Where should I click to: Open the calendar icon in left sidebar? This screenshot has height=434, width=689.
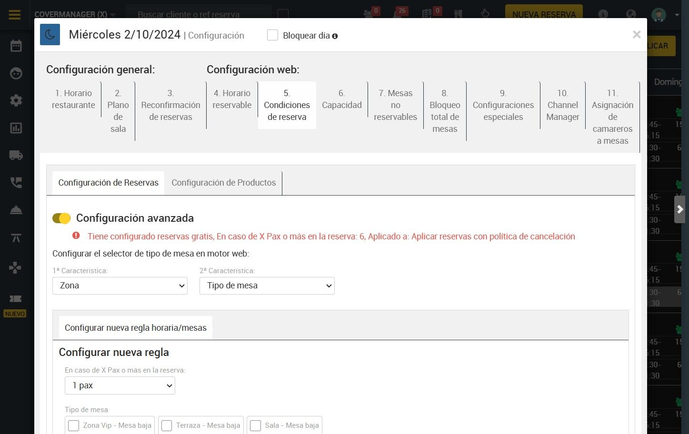pos(16,46)
